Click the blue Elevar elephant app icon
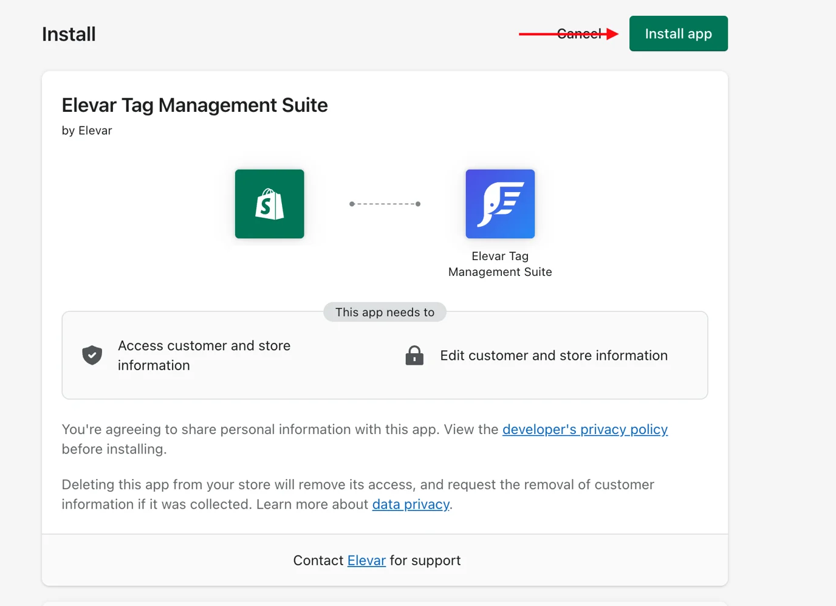The image size is (836, 606). (500, 204)
